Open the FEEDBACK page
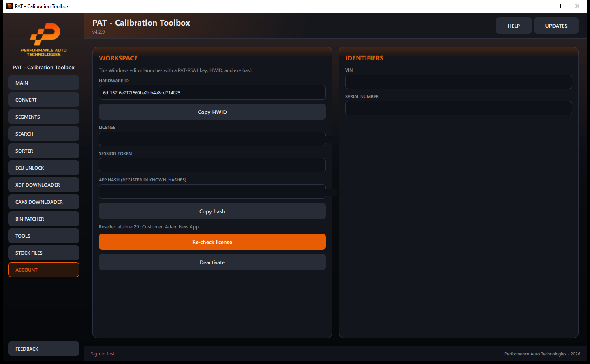590x364 pixels. (44, 349)
